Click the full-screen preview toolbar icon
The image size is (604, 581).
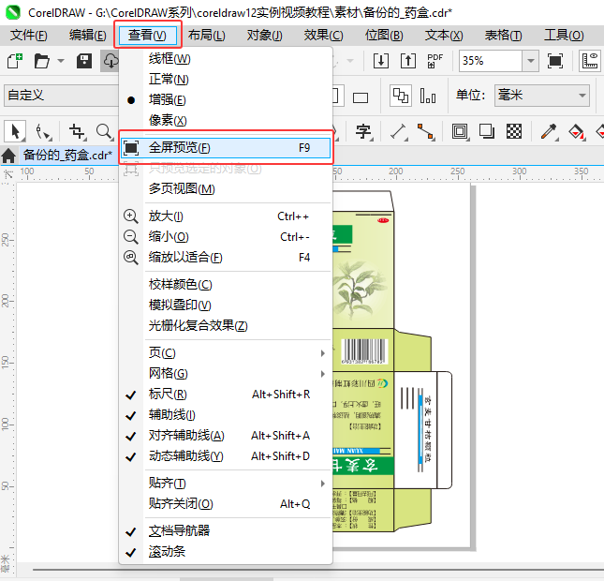555,61
